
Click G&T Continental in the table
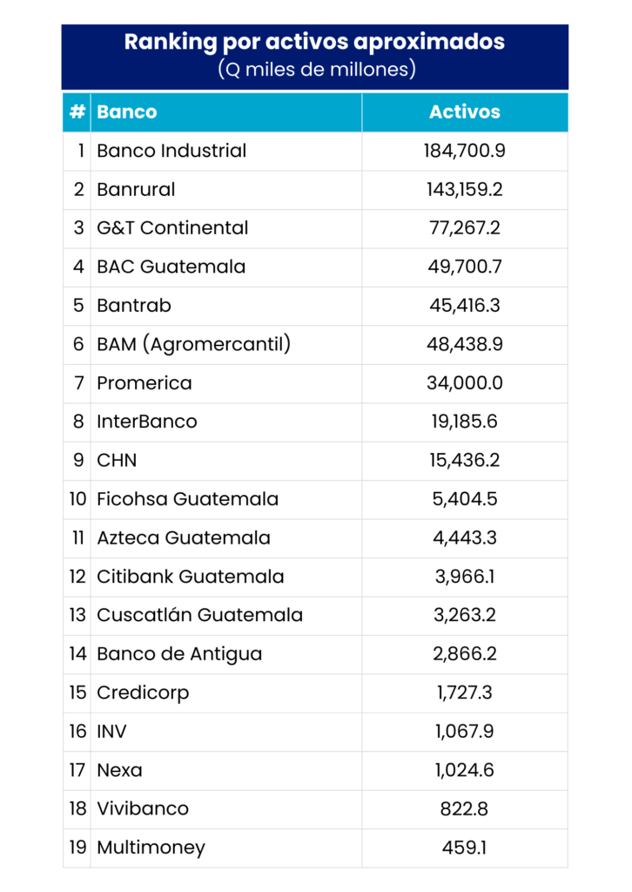click(x=172, y=228)
